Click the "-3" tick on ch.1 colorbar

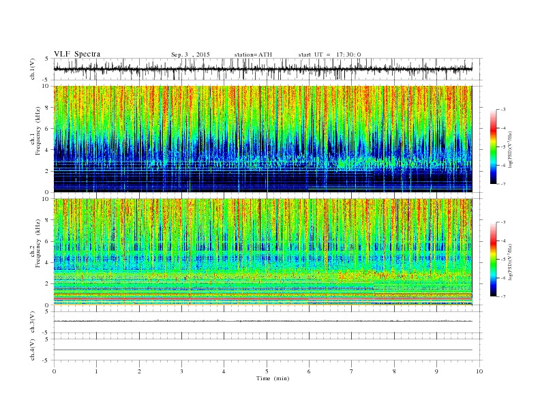pos(503,110)
